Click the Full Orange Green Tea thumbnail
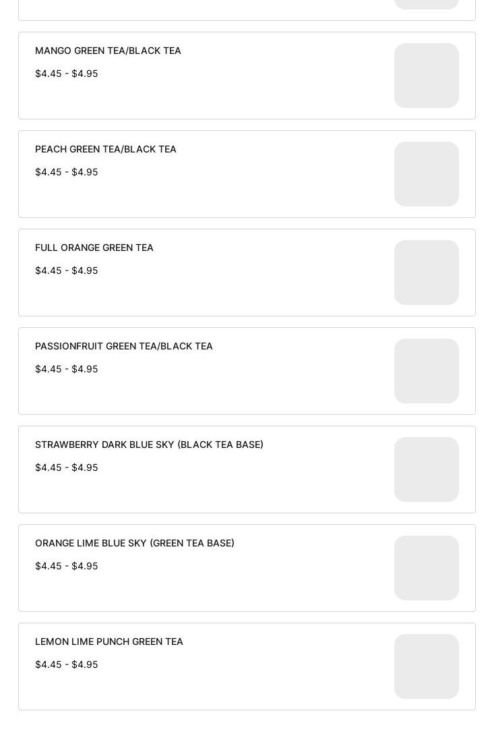This screenshot has width=494, height=736. [x=426, y=273]
